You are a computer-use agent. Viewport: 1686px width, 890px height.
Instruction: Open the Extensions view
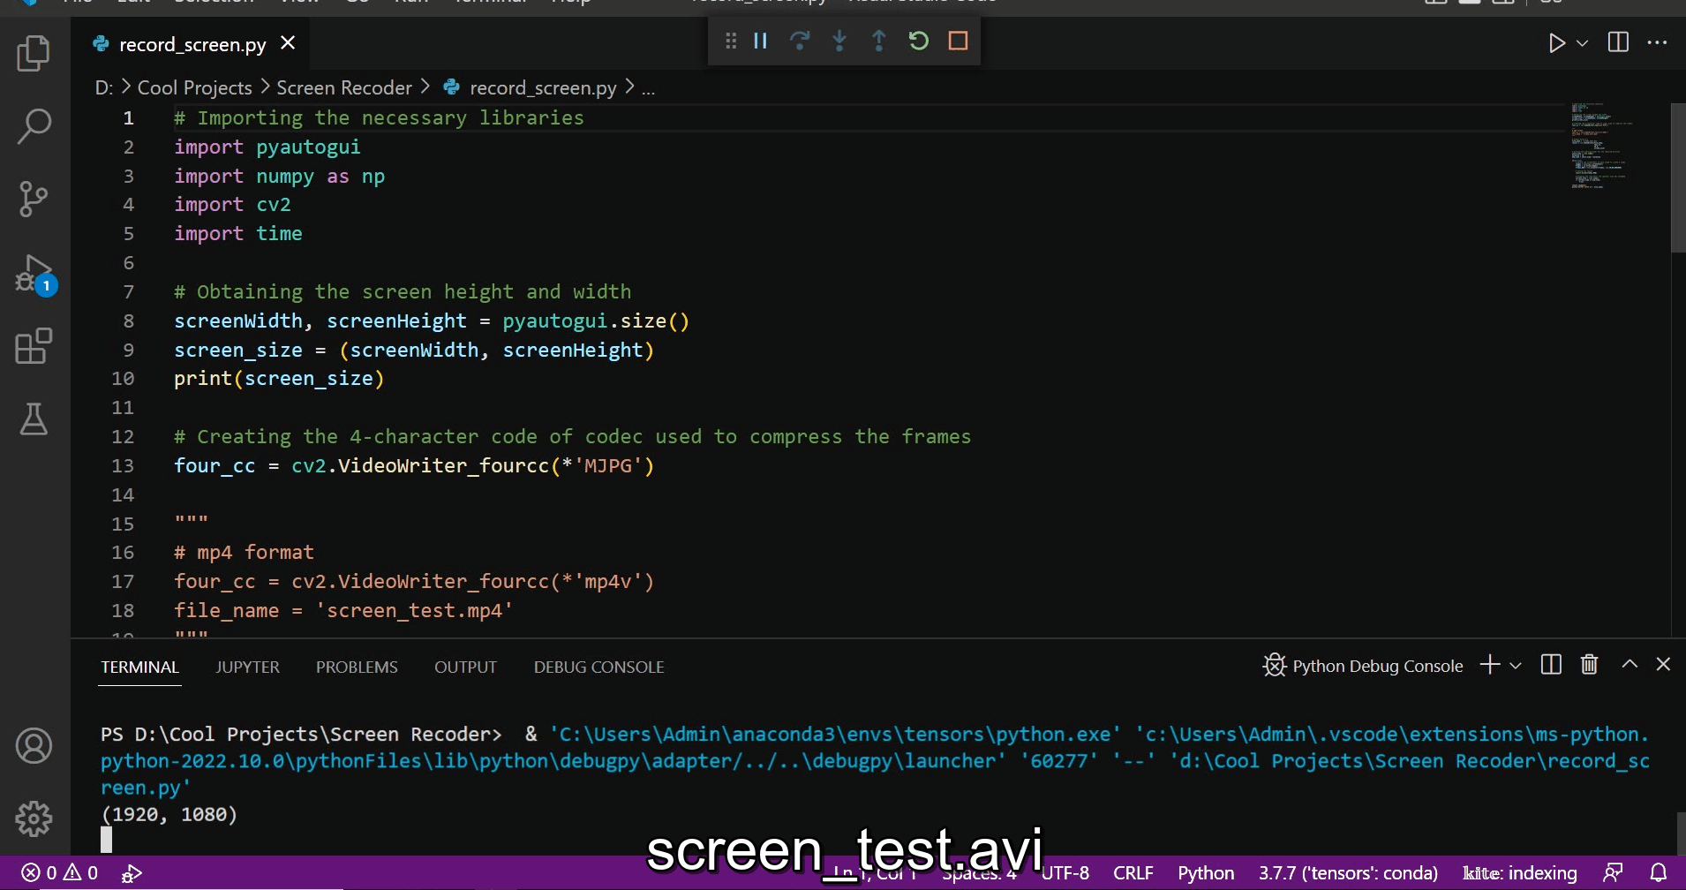(34, 346)
